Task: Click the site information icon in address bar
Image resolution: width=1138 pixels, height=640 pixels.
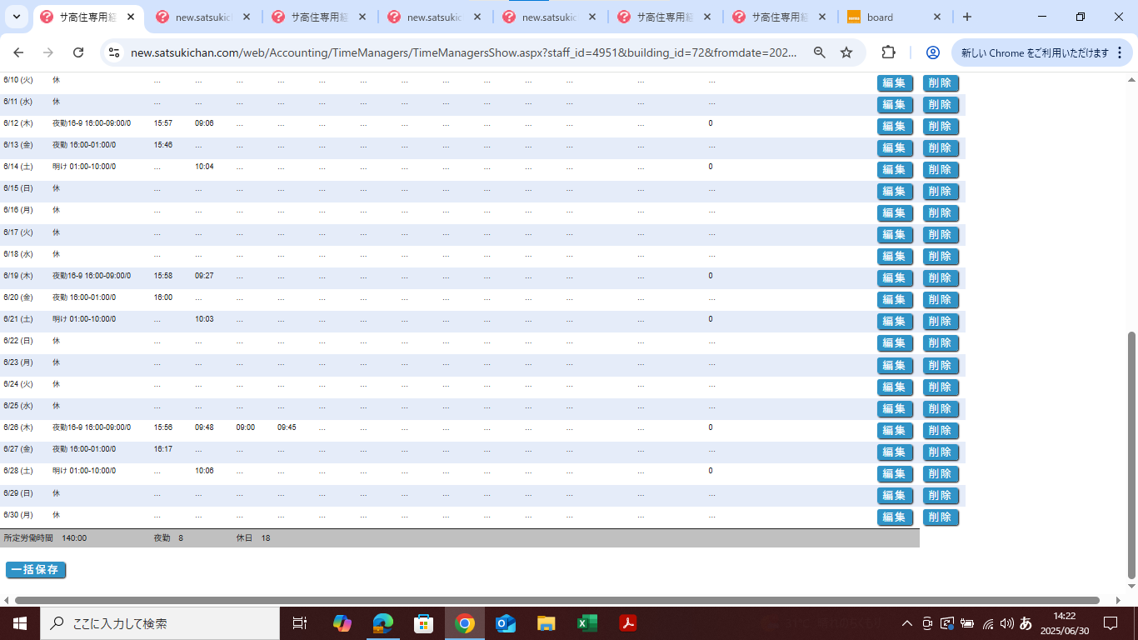Action: pos(114,52)
